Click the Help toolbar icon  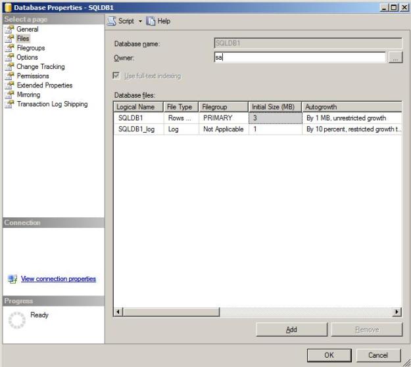(x=150, y=21)
